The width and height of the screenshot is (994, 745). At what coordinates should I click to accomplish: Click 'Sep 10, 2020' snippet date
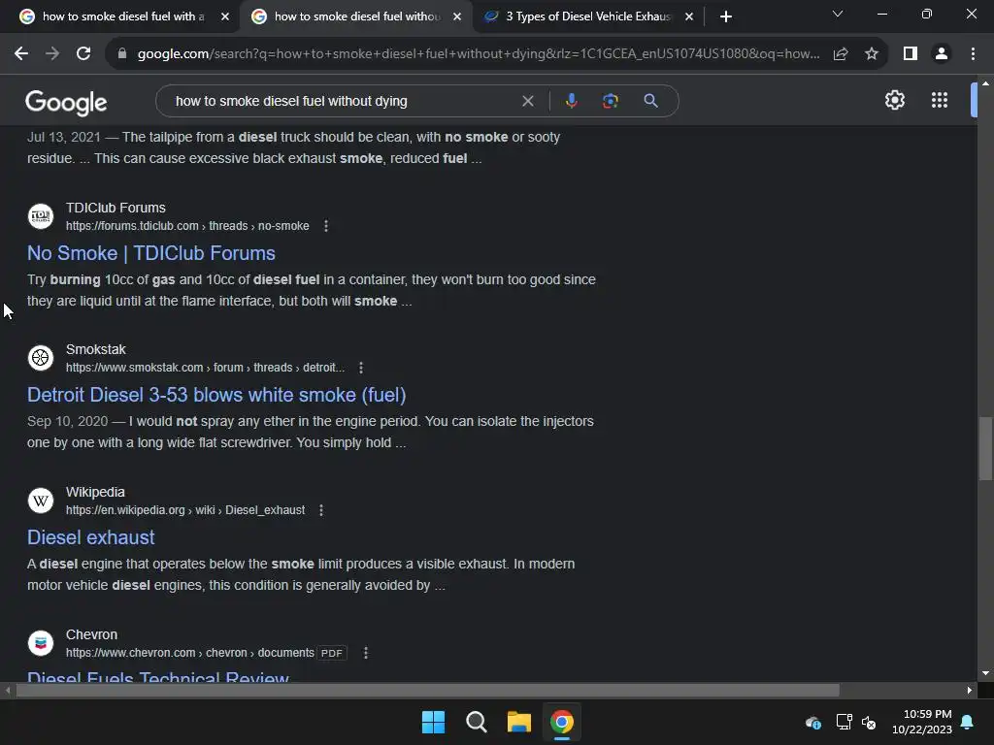coord(67,422)
